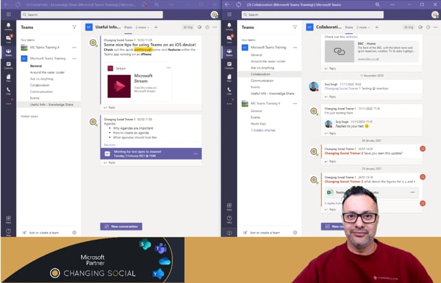Image resolution: width=441 pixels, height=283 pixels.
Task: Open BBC Home link preview card
Action: [x=371, y=52]
